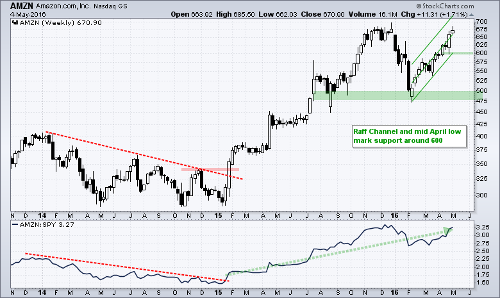Click the 500 price axis label

[481, 90]
